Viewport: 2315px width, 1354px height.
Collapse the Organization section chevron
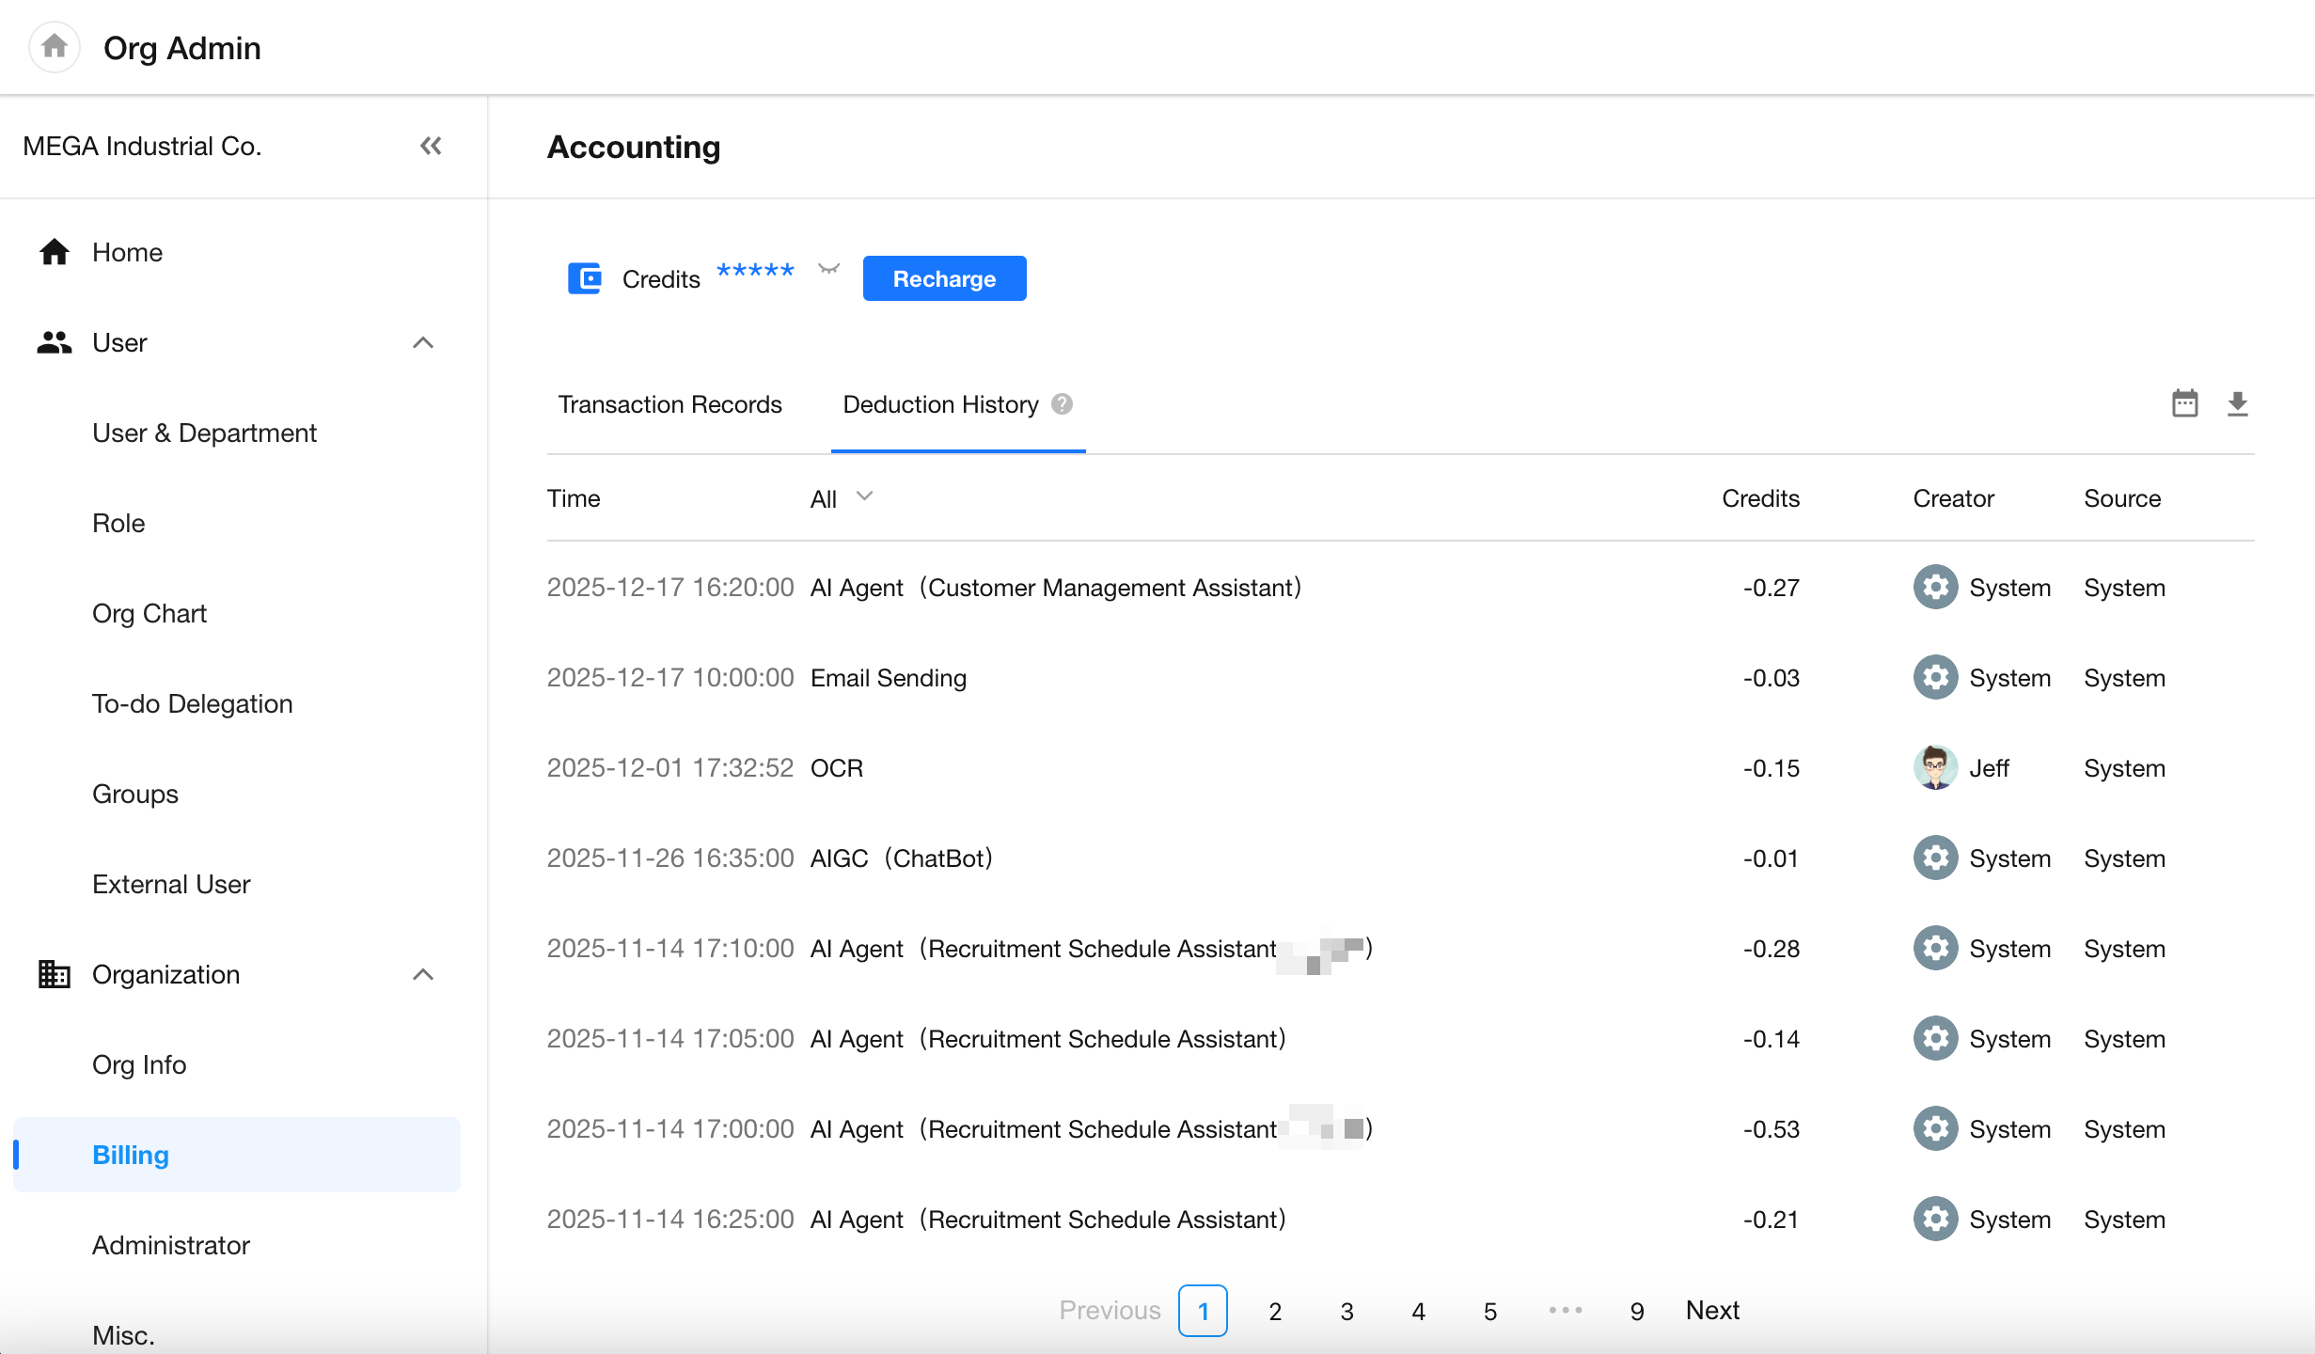tap(423, 974)
